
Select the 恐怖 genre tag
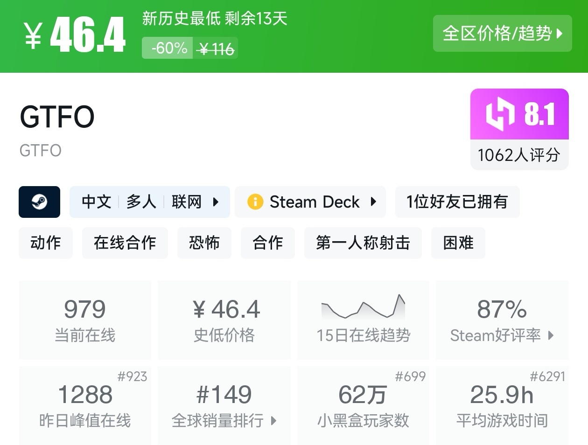pos(204,243)
